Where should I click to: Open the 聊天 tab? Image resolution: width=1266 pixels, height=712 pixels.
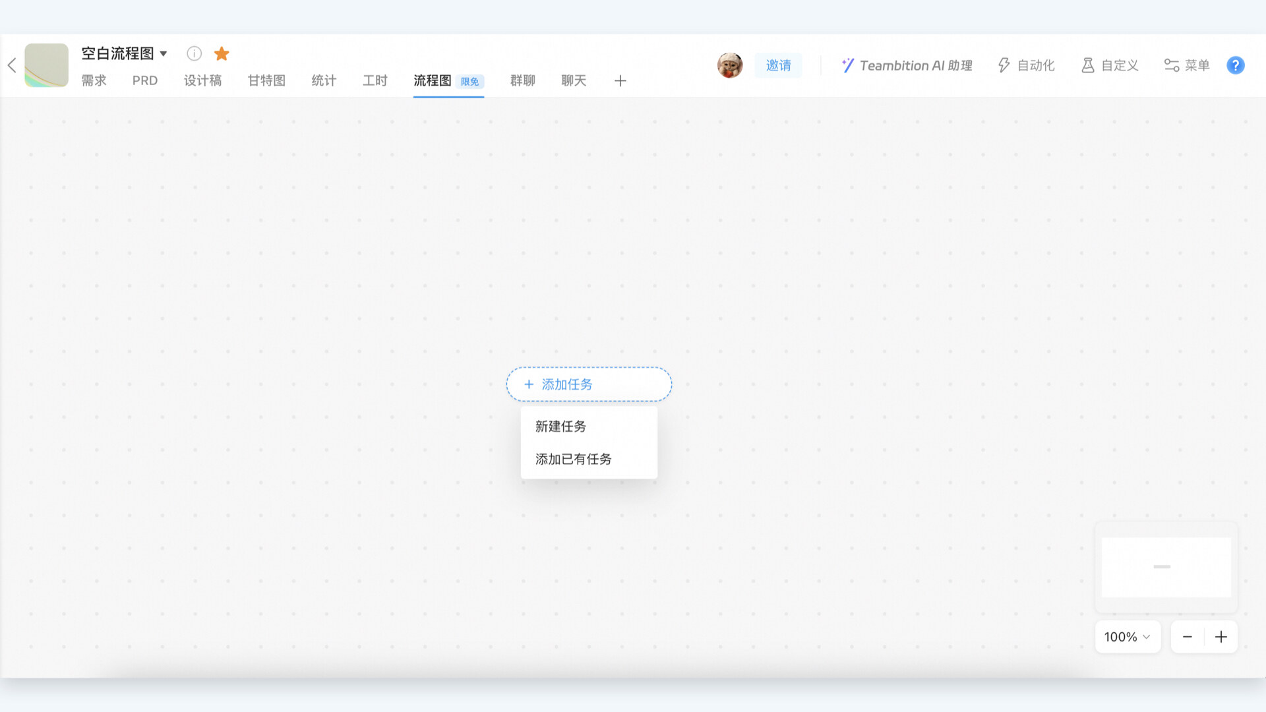click(574, 80)
